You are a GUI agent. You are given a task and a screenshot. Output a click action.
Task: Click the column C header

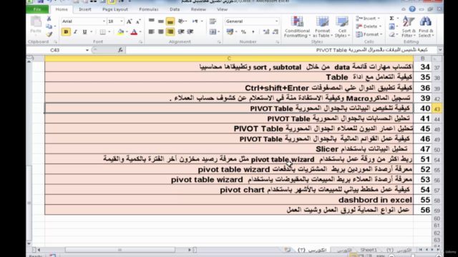tap(229, 59)
